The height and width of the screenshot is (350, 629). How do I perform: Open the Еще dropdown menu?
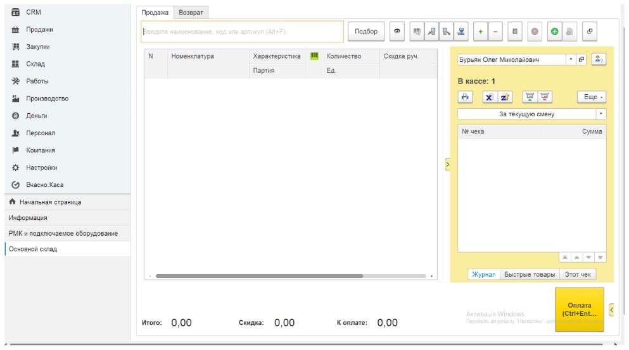click(x=591, y=97)
